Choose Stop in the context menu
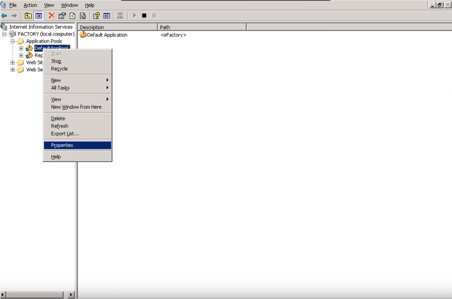This screenshot has width=452, height=299. point(77,61)
